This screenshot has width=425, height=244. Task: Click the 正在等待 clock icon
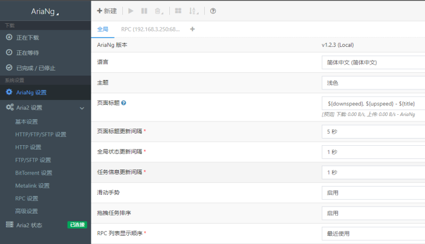[x=9, y=52]
